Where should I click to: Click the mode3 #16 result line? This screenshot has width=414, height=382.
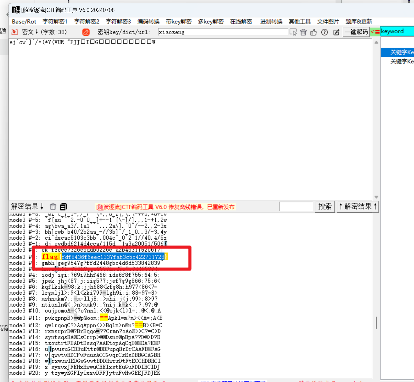85,349
